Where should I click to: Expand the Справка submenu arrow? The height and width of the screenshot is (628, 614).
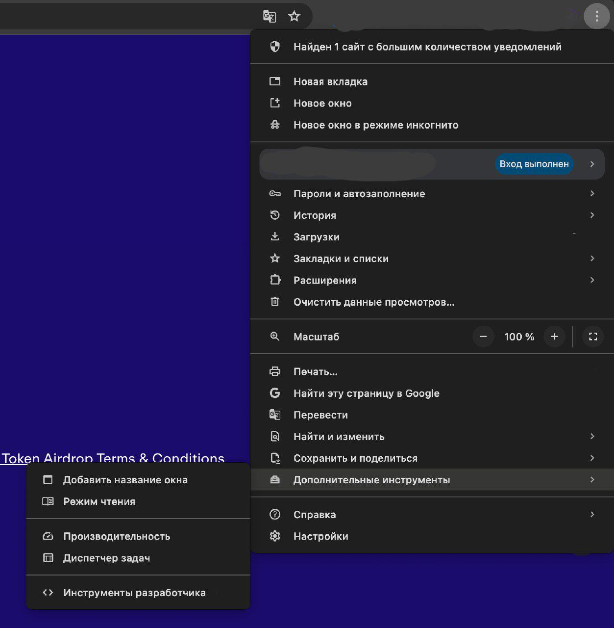pyautogui.click(x=592, y=514)
